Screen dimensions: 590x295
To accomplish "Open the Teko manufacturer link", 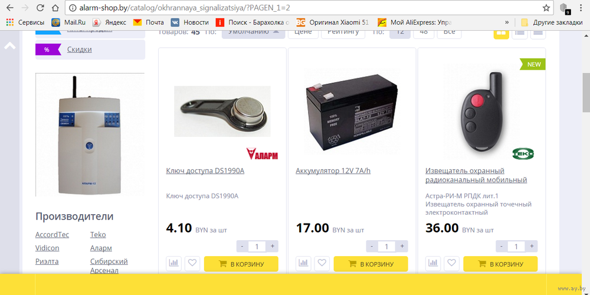I will pyautogui.click(x=98, y=235).
